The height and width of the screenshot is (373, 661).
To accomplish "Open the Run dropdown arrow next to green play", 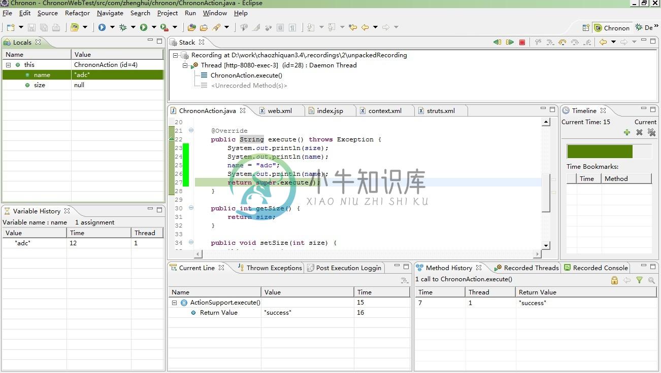I will click(x=154, y=27).
